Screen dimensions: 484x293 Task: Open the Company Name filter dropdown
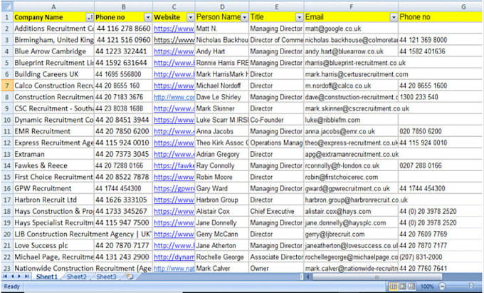90,17
